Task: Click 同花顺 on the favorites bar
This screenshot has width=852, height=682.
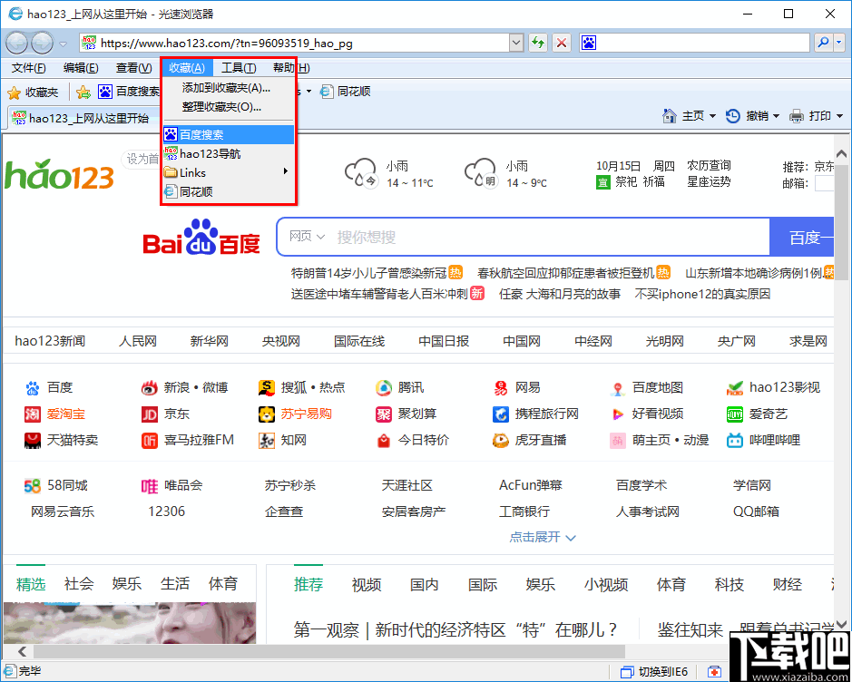Action: 345,92
